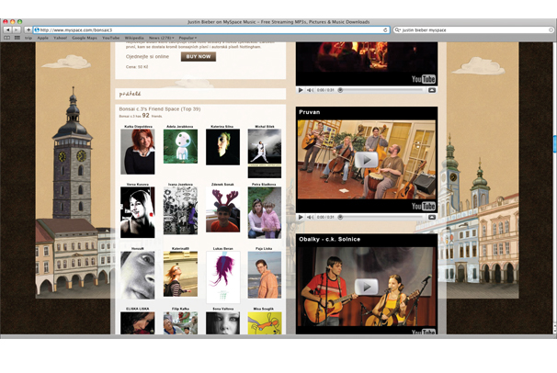The height and width of the screenshot is (373, 557).
Task: Mute the Pruvan video using speaker icon
Action: click(311, 218)
